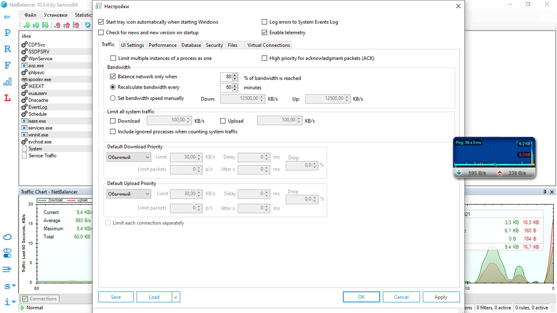
Task: Click the gear icon next to CDPSvc
Action: point(24,45)
